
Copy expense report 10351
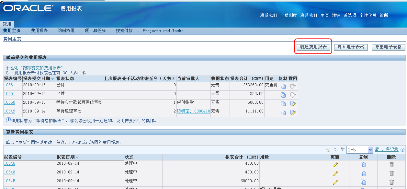click(283, 94)
